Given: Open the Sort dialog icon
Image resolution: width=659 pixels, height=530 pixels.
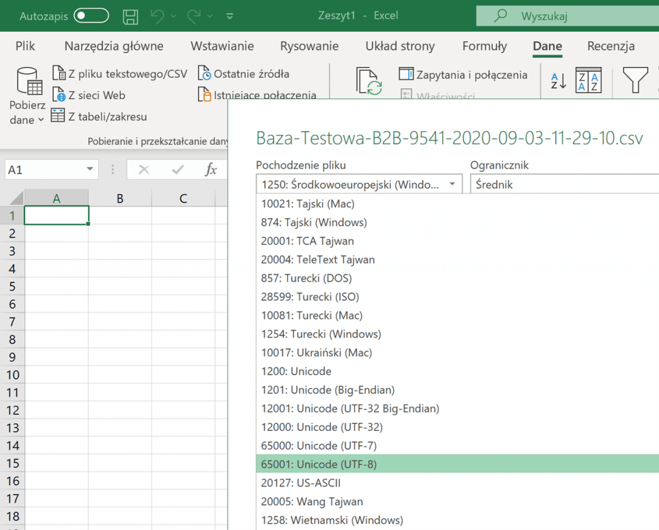Looking at the screenshot, I should coord(588,80).
